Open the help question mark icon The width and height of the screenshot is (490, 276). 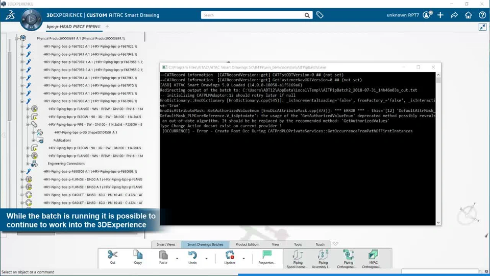tap(482, 15)
